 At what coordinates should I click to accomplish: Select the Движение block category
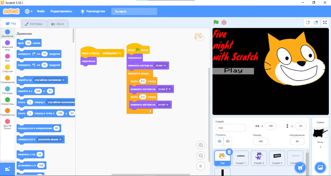(7, 33)
